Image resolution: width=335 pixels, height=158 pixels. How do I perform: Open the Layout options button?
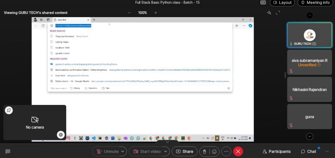(282, 3)
